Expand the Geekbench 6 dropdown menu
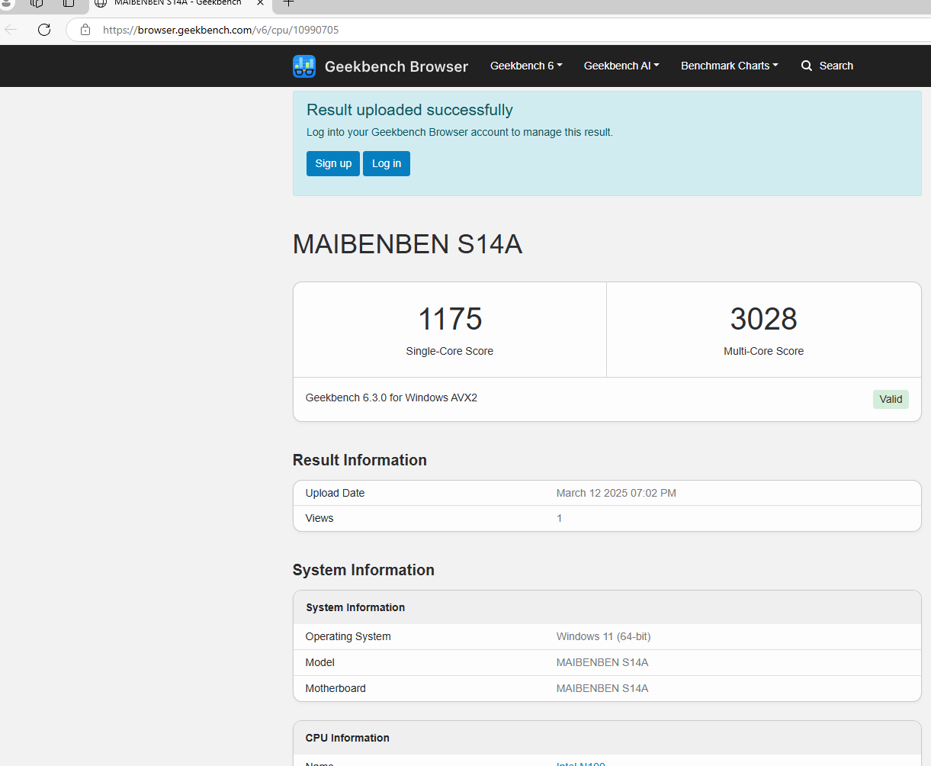The width and height of the screenshot is (931, 766). click(526, 66)
